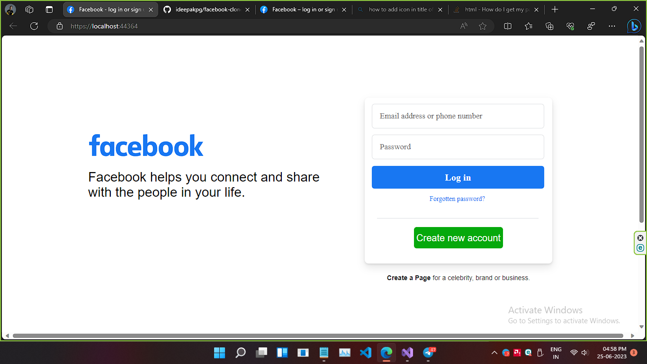The height and width of the screenshot is (364, 647).
Task: Click the site security lock icon
Action: 59,26
